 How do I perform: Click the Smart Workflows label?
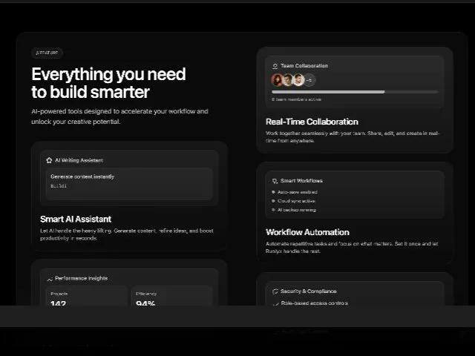[301, 181]
